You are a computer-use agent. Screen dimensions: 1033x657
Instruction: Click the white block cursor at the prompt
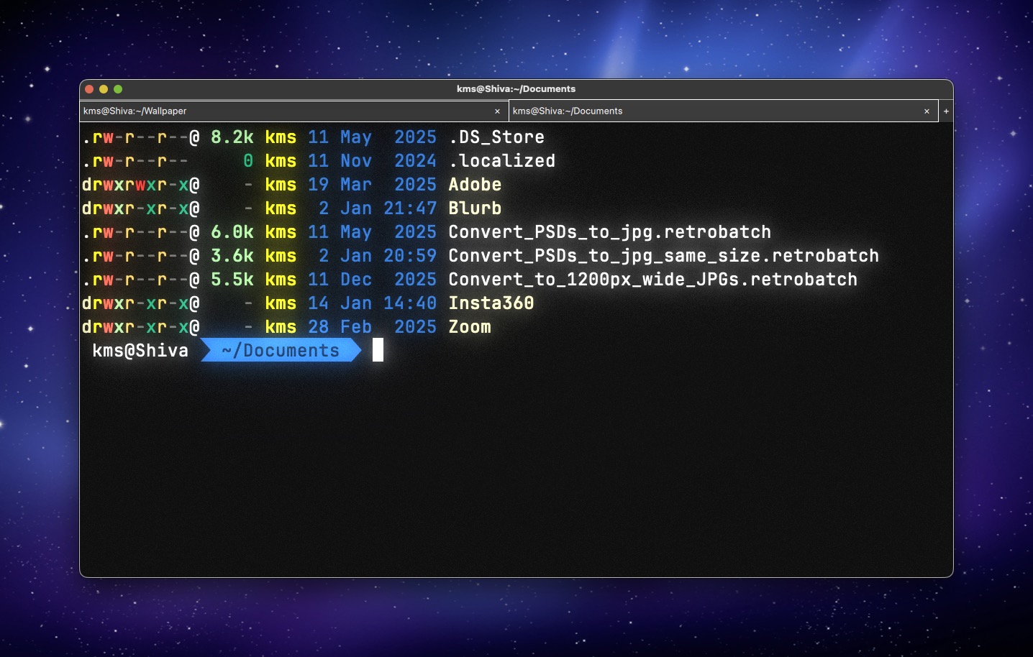point(378,350)
